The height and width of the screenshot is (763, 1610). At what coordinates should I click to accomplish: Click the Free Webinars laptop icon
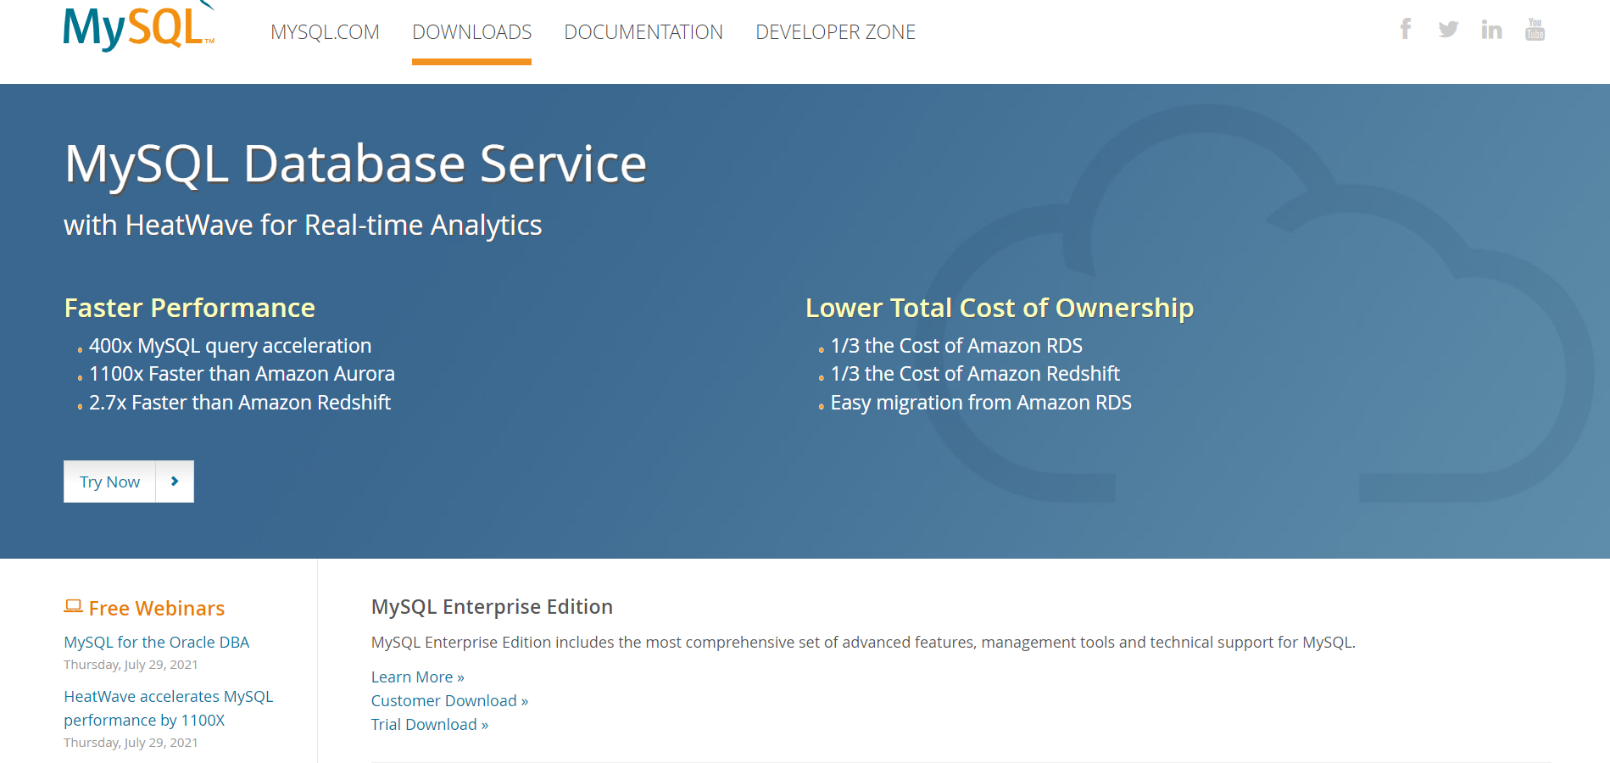(x=73, y=606)
